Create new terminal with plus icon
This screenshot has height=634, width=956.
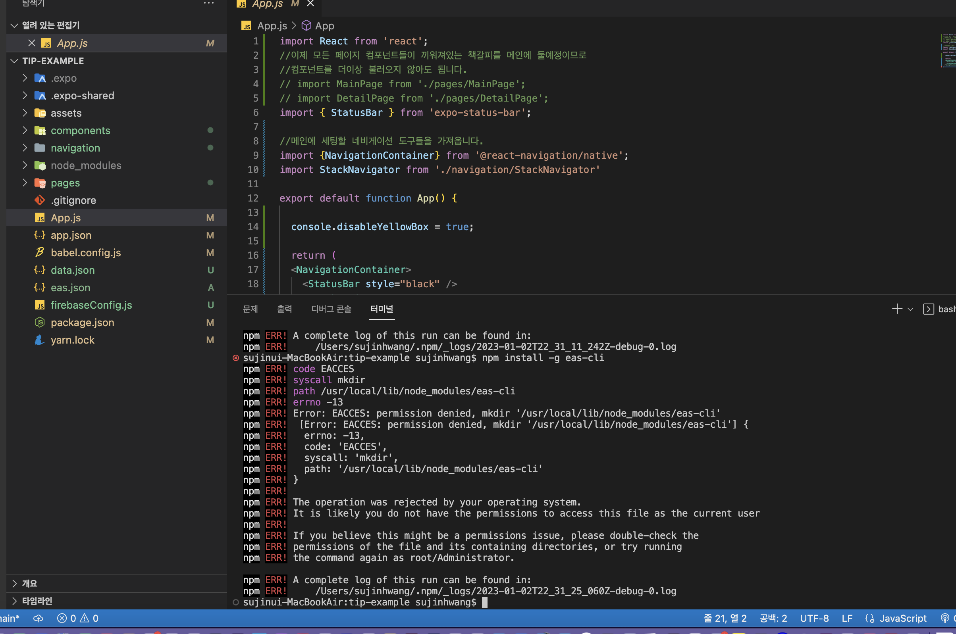[897, 309]
